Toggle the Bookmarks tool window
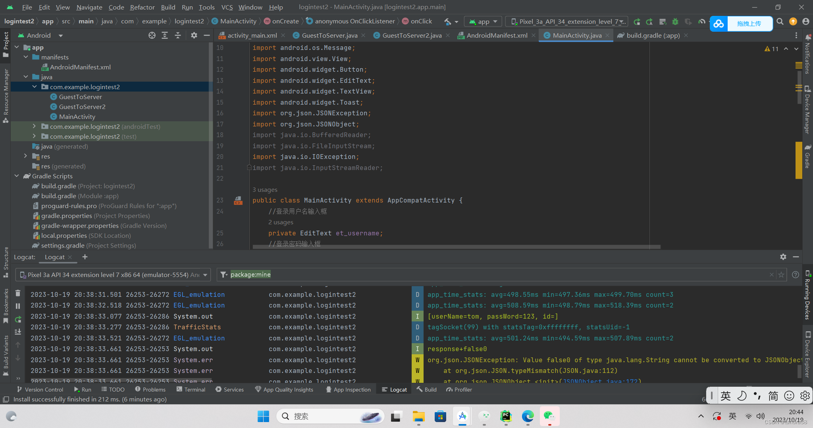Image resolution: width=813 pixels, height=428 pixels. point(6,306)
